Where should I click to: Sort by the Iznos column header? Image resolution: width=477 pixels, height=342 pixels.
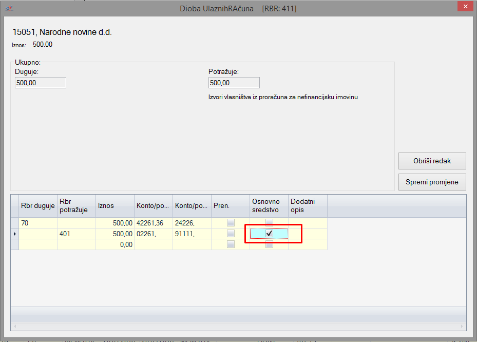click(x=115, y=205)
